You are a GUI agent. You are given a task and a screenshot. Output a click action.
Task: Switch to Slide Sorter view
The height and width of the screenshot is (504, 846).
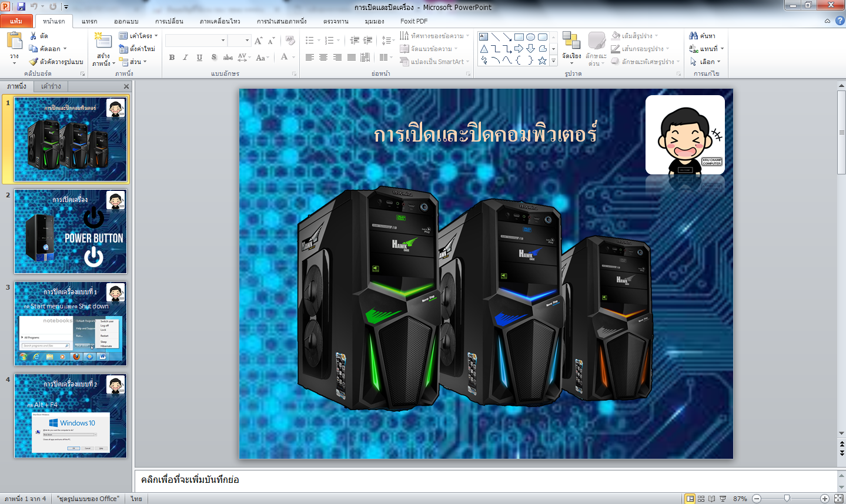click(701, 499)
